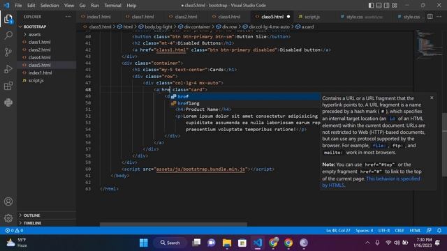Open the Go menu
This screenshot has height=251, width=447.
click(82, 6)
